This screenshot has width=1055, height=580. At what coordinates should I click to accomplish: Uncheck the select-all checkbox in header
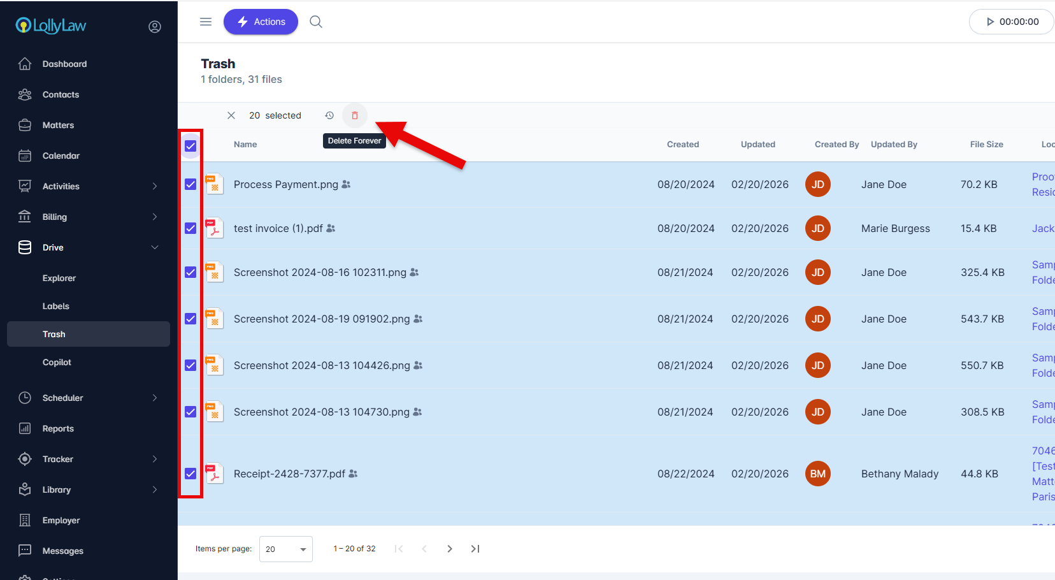coord(190,146)
